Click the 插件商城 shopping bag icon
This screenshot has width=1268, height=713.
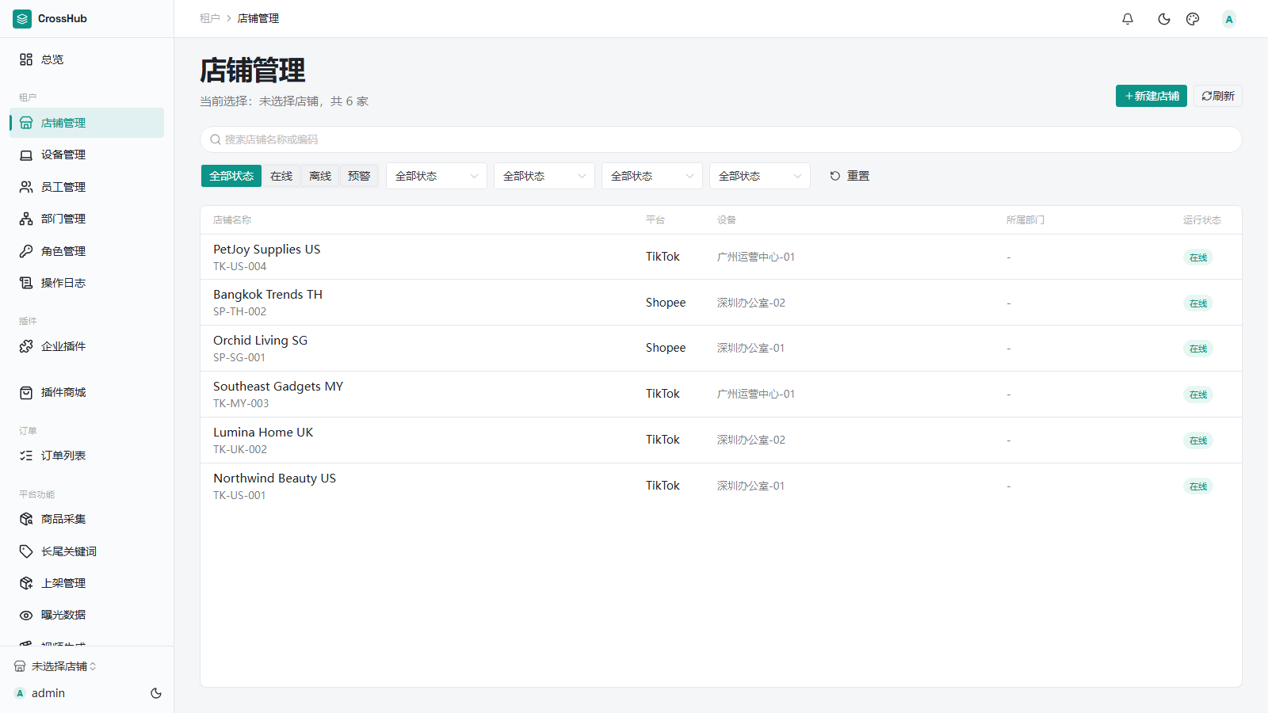[26, 392]
